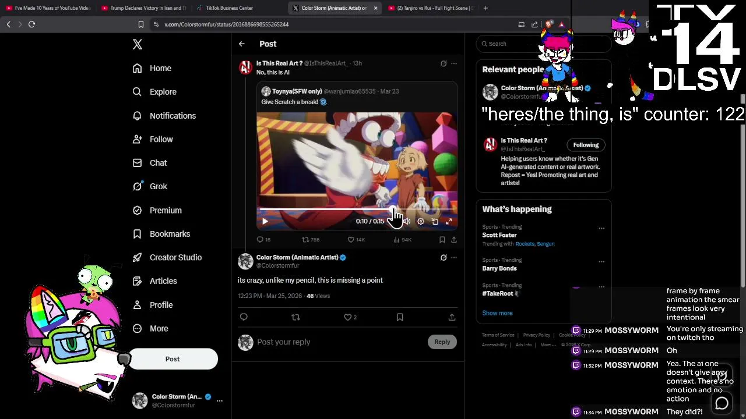Screen dimensions: 746x419
Task: Play the embedded video
Action: (265, 221)
